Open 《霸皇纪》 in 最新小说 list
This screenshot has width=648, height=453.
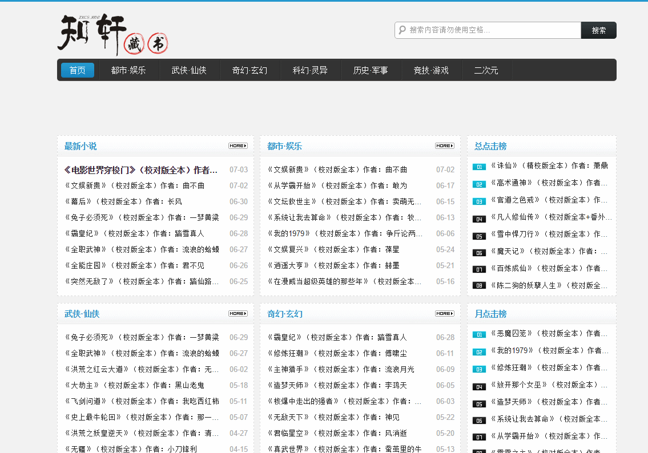pyautogui.click(x=134, y=234)
